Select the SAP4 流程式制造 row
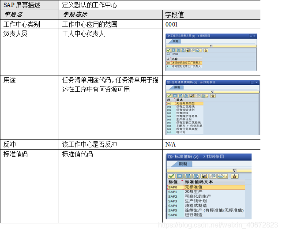Viewport: 282px width, 233px height. coord(206,206)
